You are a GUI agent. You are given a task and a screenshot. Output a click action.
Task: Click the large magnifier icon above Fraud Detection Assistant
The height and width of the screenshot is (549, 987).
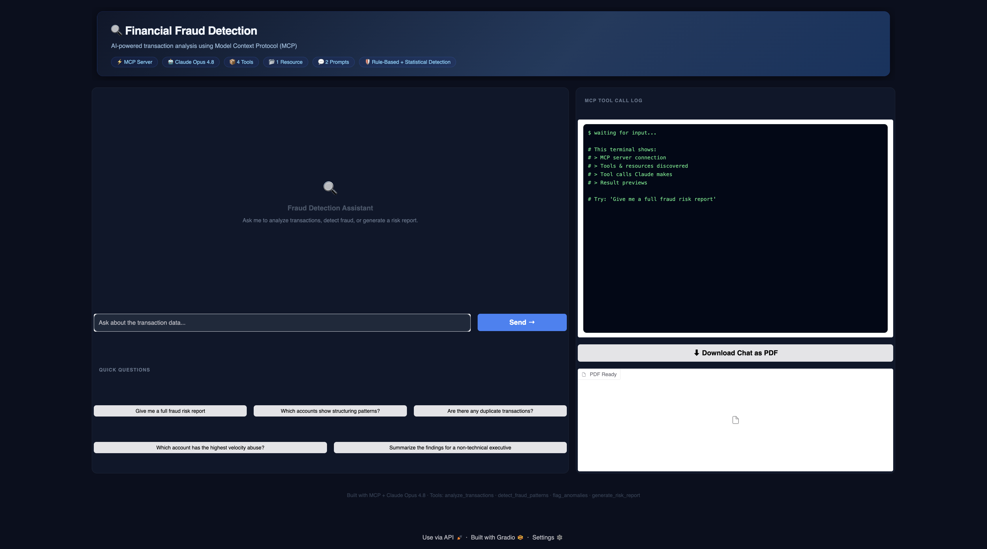[x=330, y=188]
